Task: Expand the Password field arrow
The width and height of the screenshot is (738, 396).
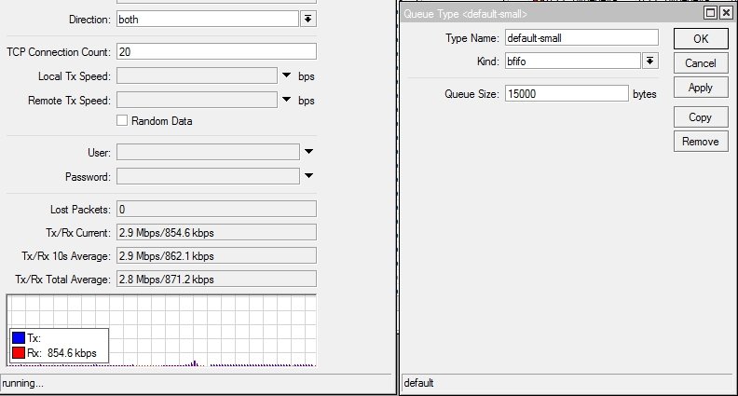Action: 308,176
